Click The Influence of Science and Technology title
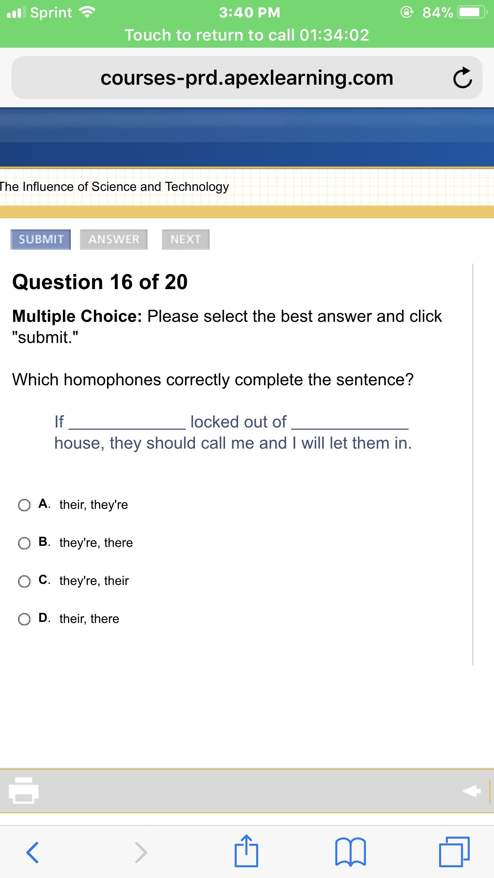The width and height of the screenshot is (494, 878). click(x=115, y=186)
